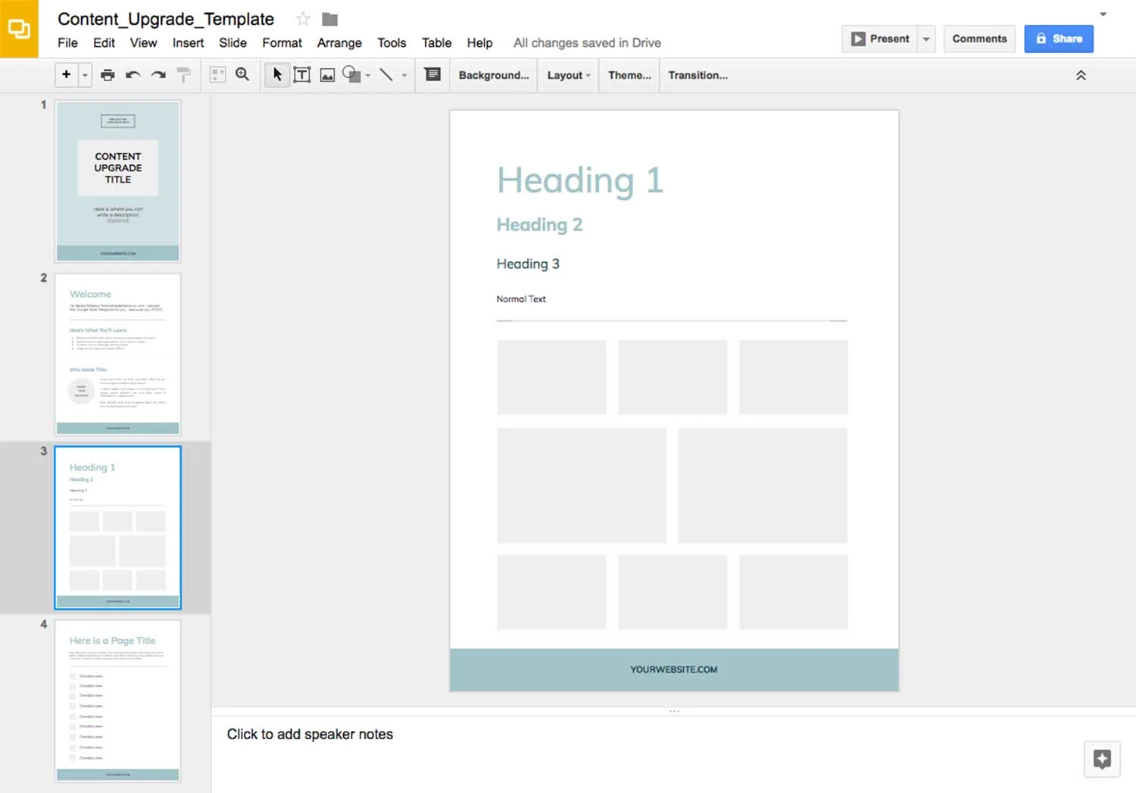
Task: Choose the zoom to fit icon
Action: point(217,74)
